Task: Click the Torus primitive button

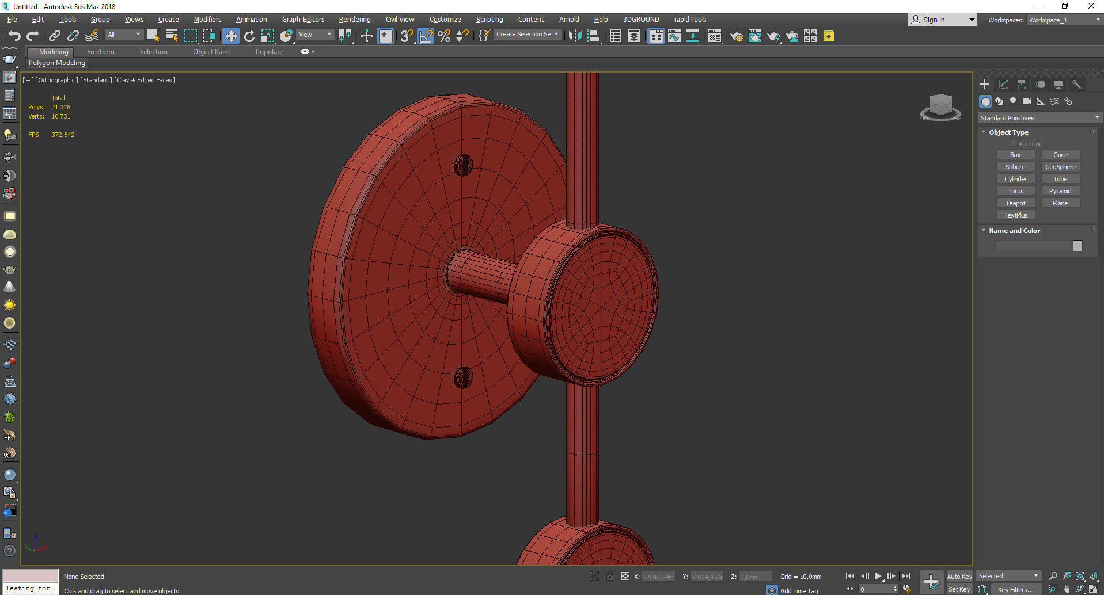Action: (1015, 191)
